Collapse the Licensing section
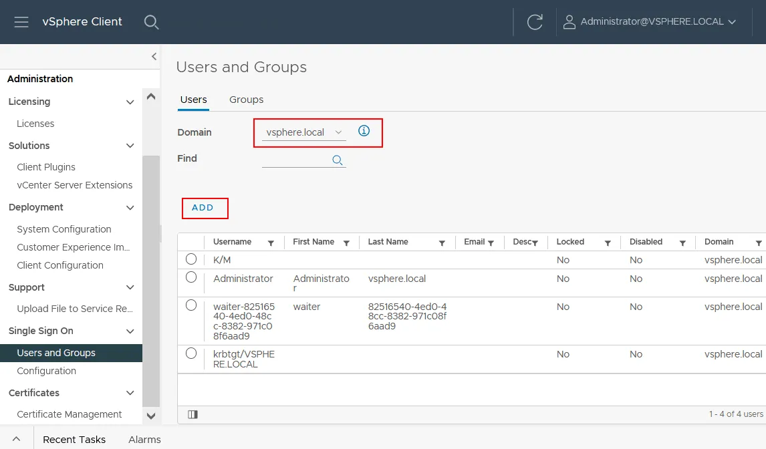The image size is (766, 449). [x=130, y=102]
